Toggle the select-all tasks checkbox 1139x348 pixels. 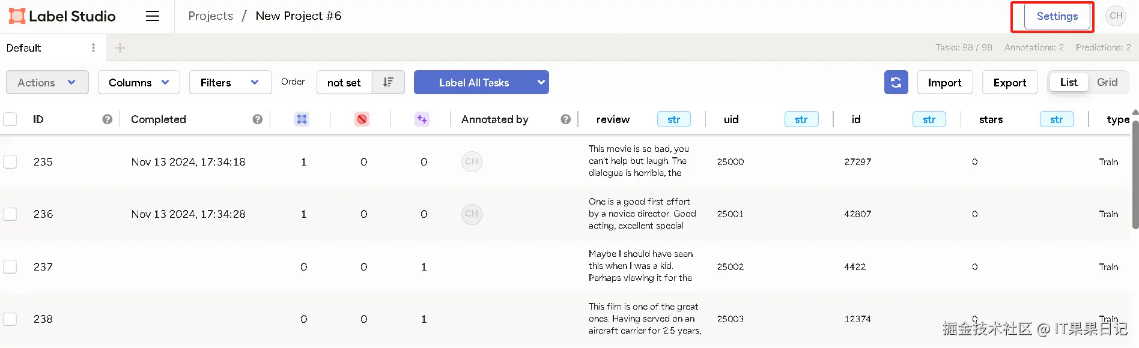pos(10,119)
